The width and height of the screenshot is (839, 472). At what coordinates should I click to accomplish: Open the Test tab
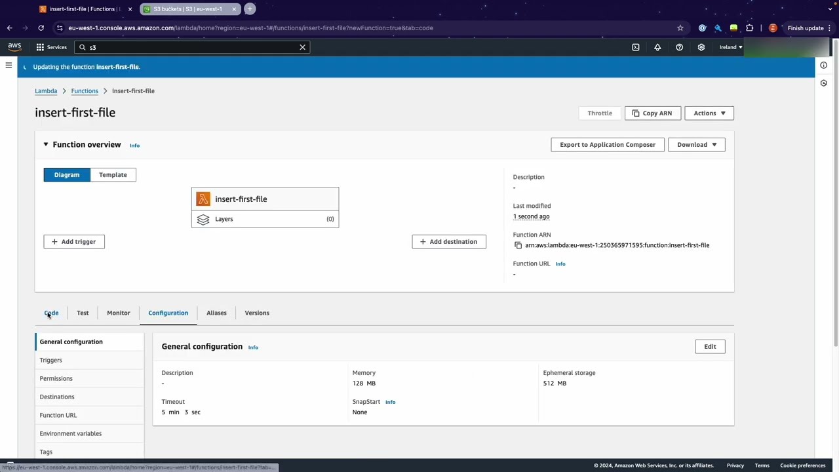point(83,313)
